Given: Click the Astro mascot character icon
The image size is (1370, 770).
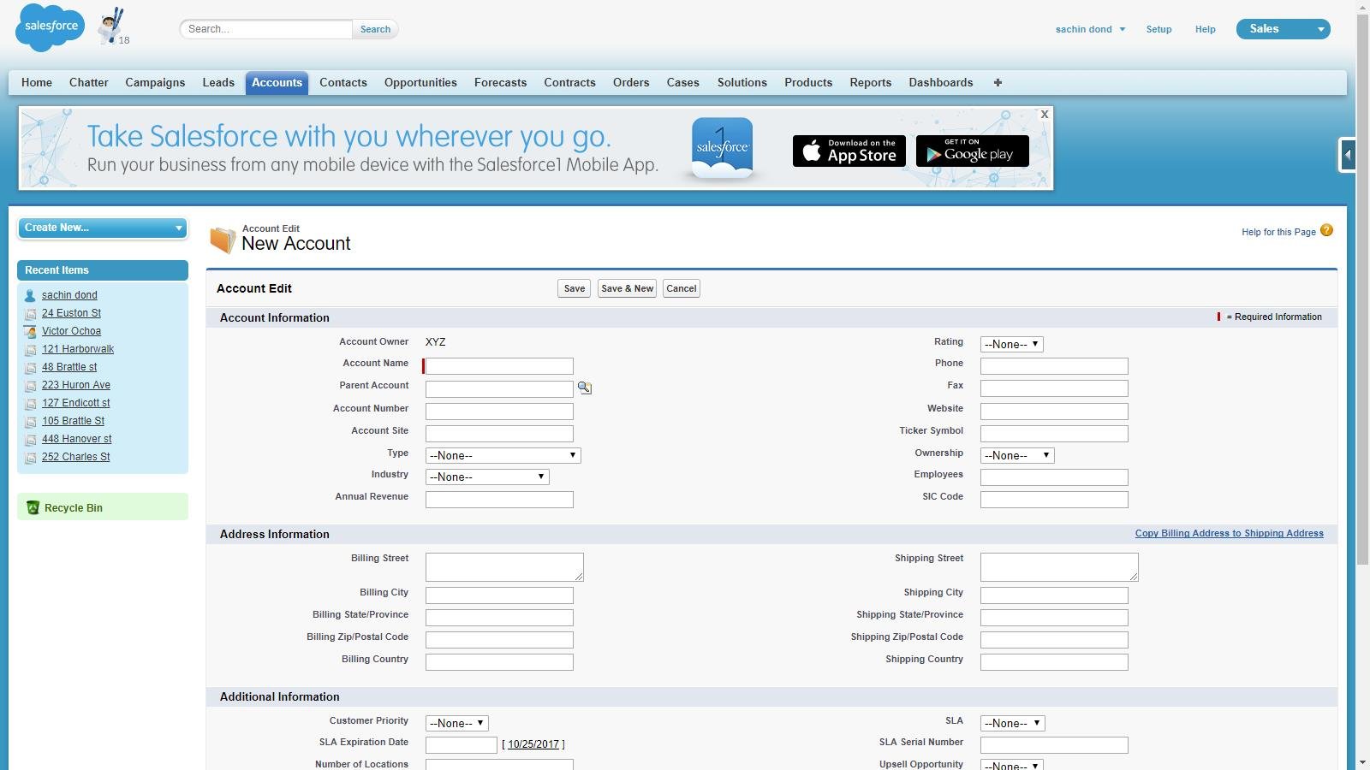Looking at the screenshot, I should click(x=111, y=25).
